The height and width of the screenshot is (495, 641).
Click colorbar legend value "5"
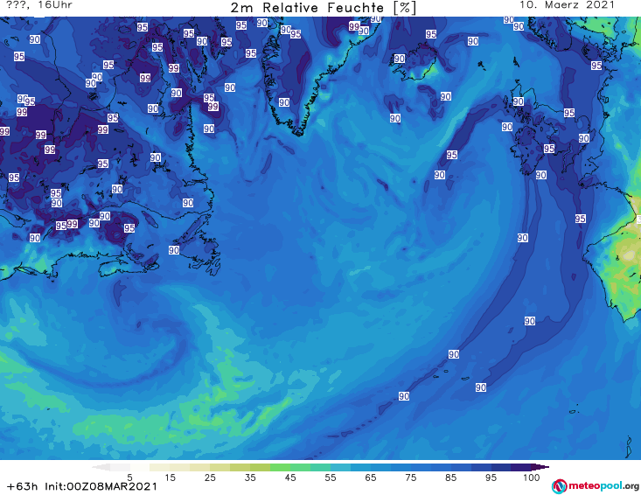129,477
